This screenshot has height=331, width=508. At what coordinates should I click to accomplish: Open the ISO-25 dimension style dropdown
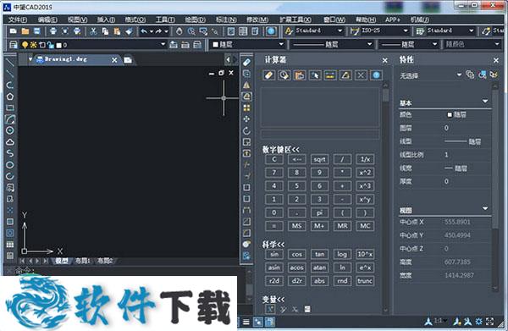(x=406, y=30)
